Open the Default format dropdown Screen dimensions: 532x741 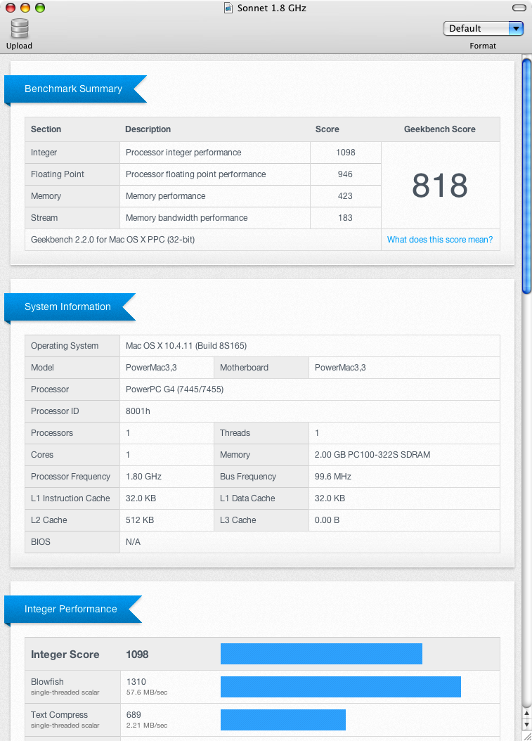(483, 28)
